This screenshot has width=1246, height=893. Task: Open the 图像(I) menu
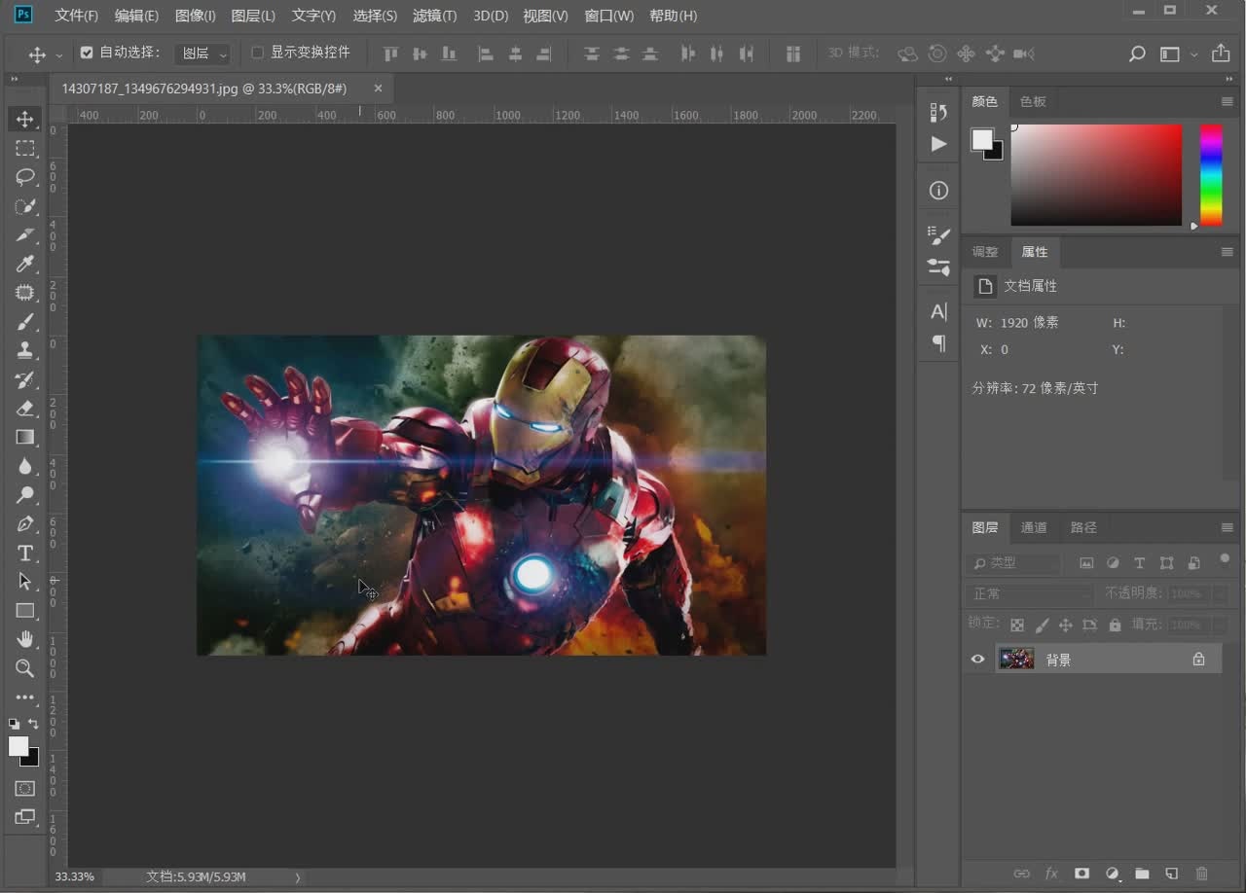(x=195, y=16)
